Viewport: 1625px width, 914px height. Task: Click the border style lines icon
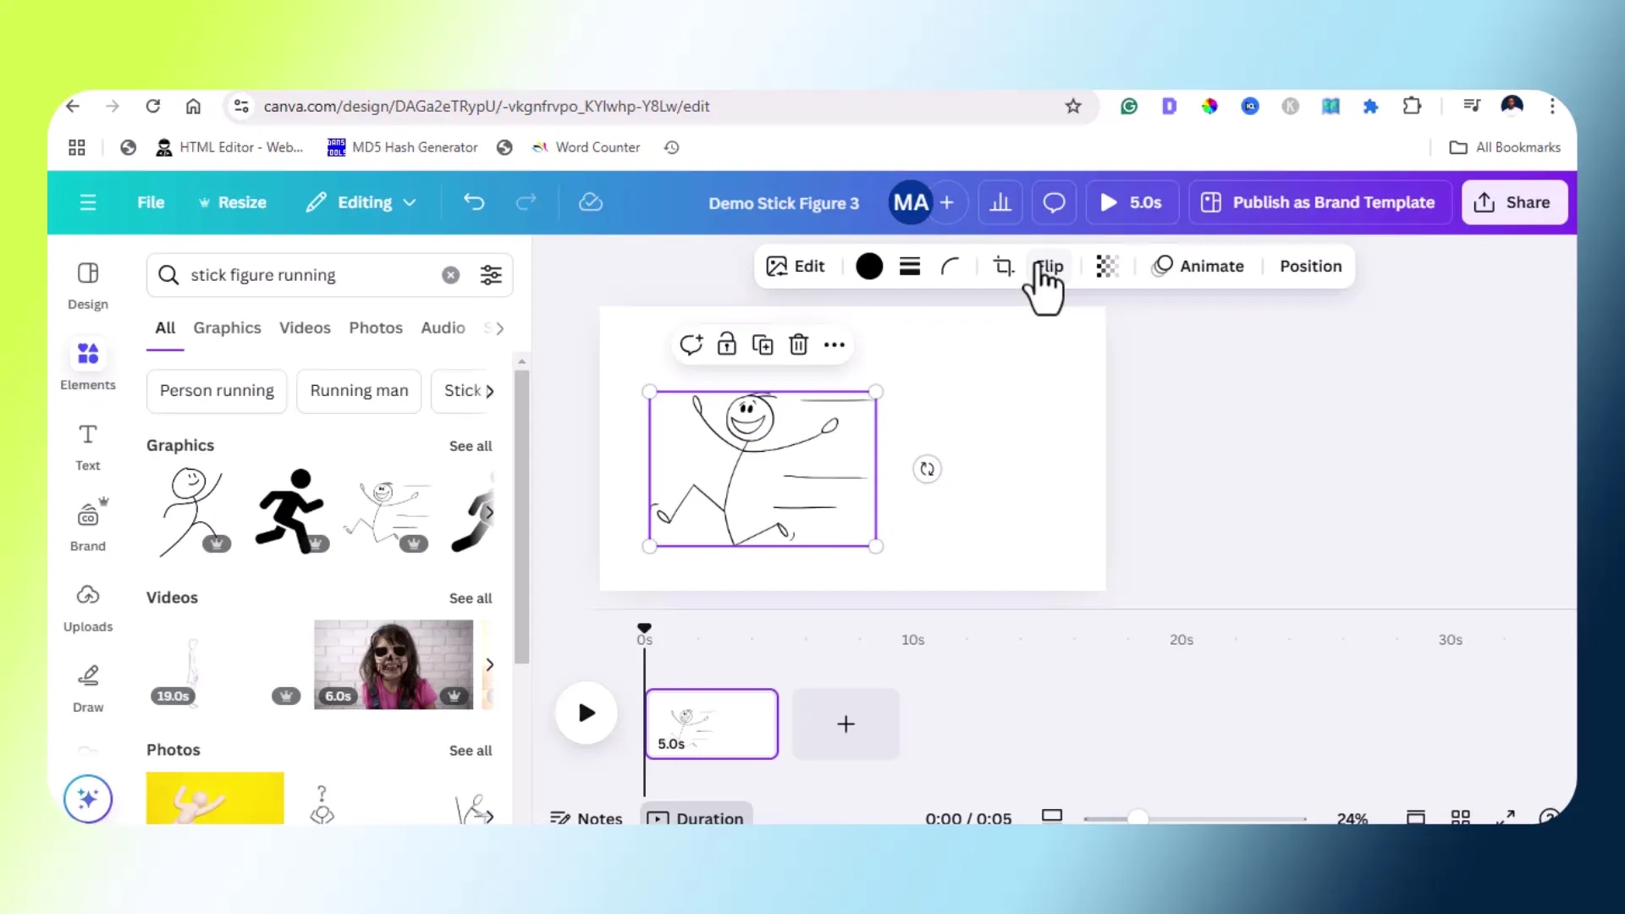click(910, 267)
